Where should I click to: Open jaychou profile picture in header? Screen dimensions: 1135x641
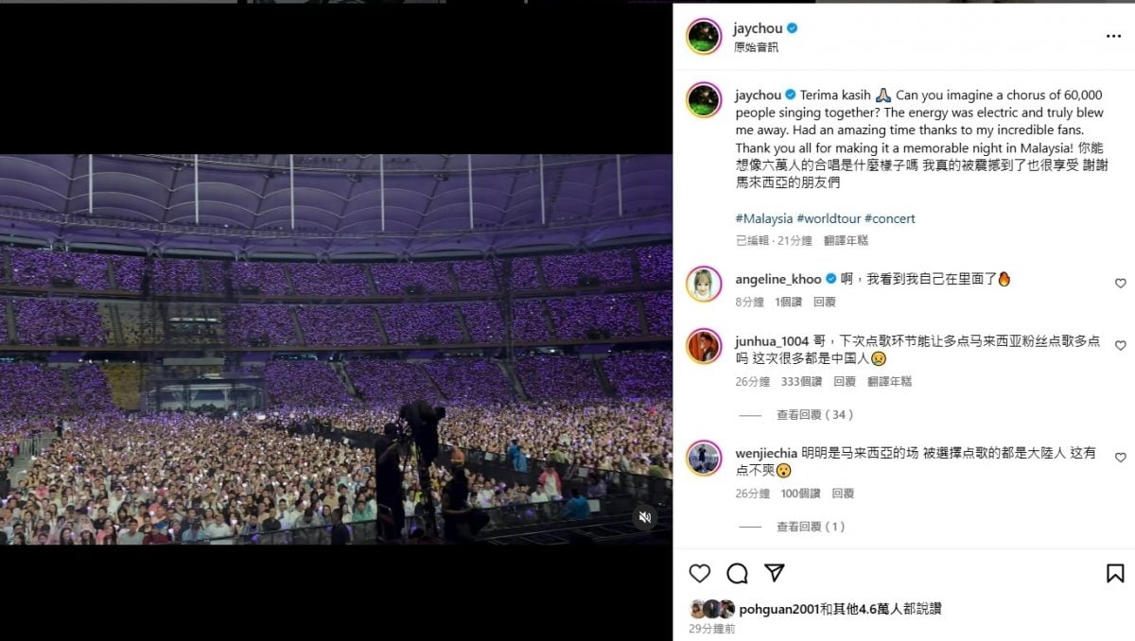tap(704, 36)
